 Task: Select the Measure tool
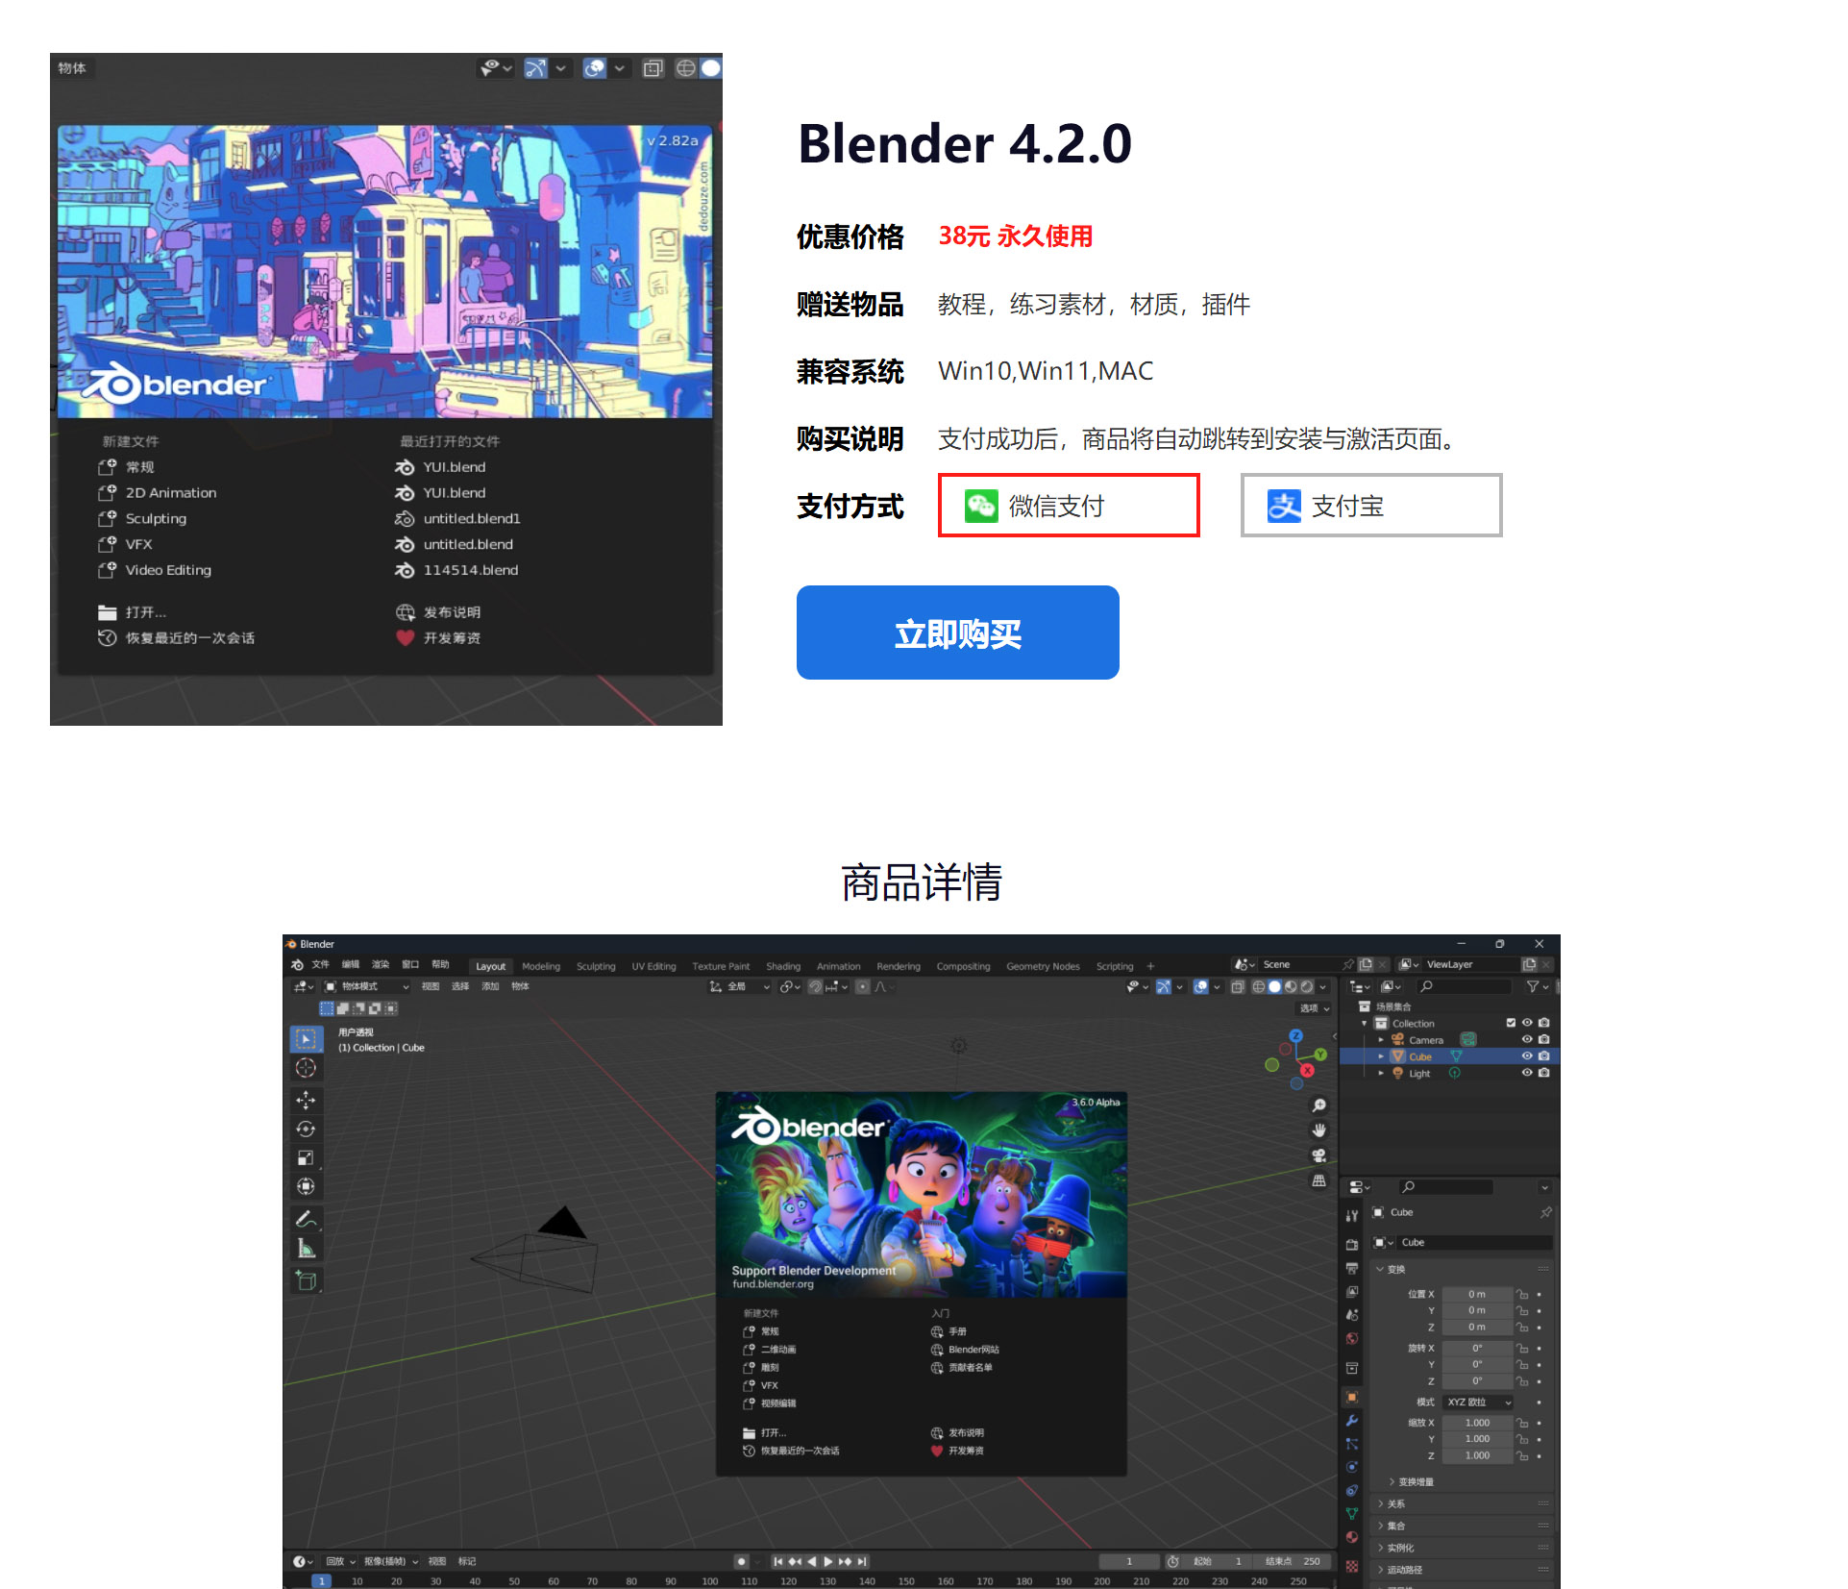(307, 1249)
